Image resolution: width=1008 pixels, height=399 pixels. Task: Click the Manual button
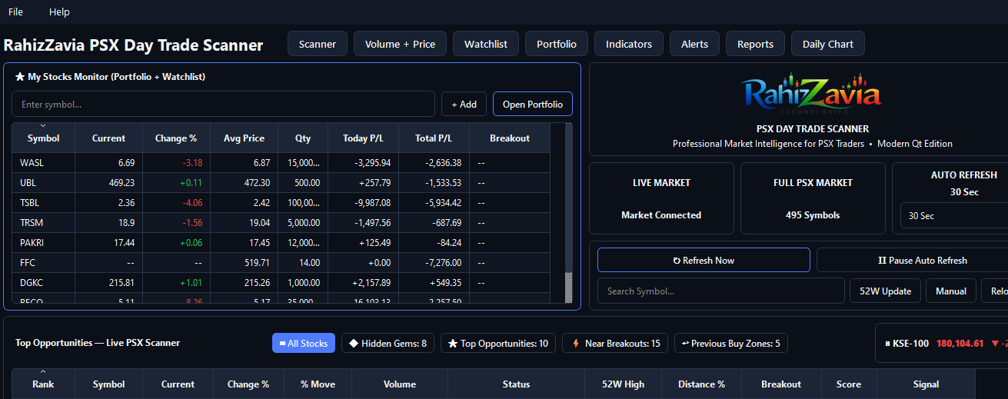pyautogui.click(x=951, y=291)
